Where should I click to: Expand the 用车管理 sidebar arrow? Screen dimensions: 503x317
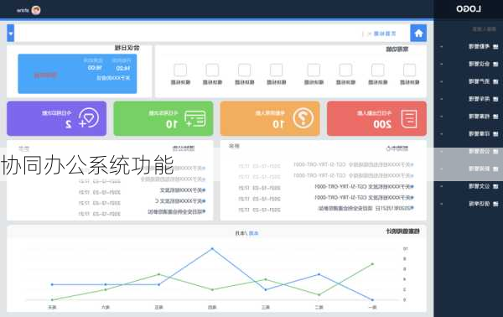442,99
